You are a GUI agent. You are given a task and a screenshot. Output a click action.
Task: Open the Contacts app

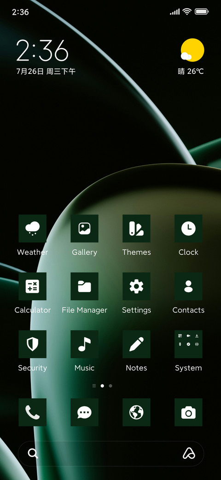click(x=188, y=286)
